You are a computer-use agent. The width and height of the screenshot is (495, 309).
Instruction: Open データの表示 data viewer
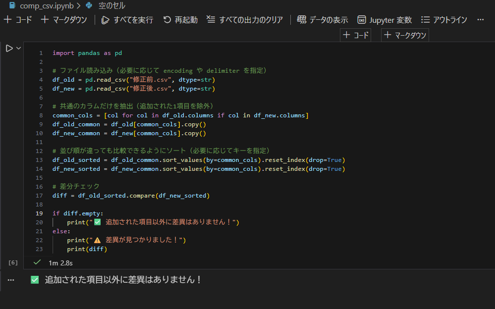click(x=323, y=20)
